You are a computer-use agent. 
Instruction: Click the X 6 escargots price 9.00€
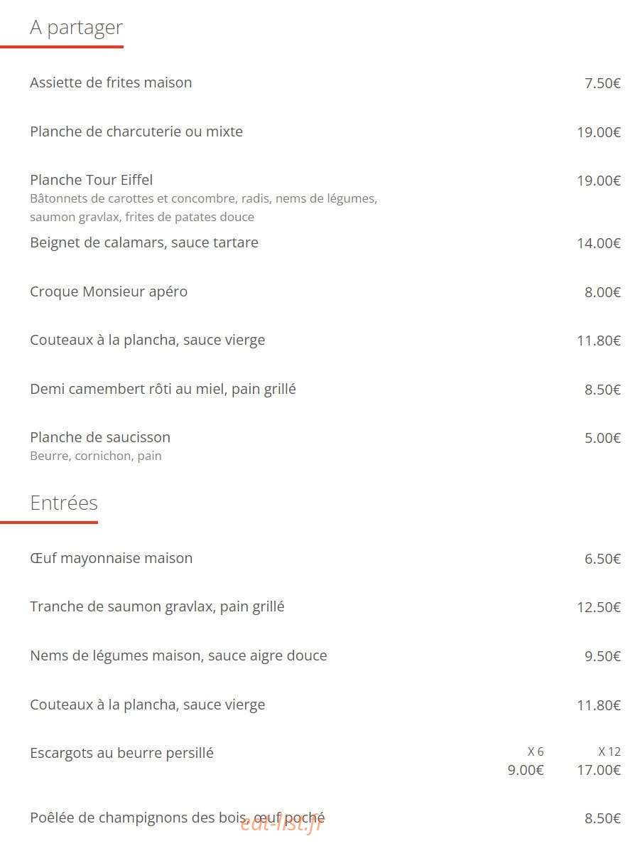tap(526, 770)
